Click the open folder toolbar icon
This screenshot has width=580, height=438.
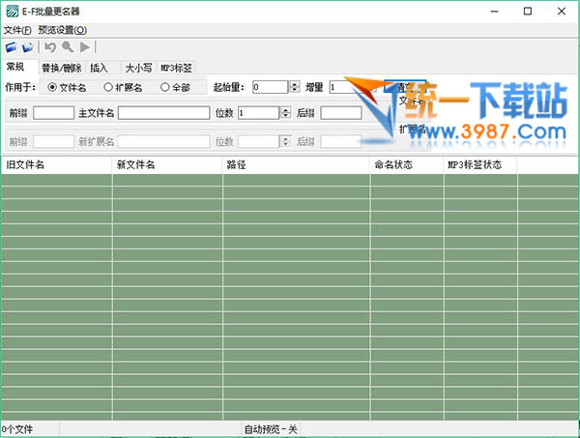point(27,46)
